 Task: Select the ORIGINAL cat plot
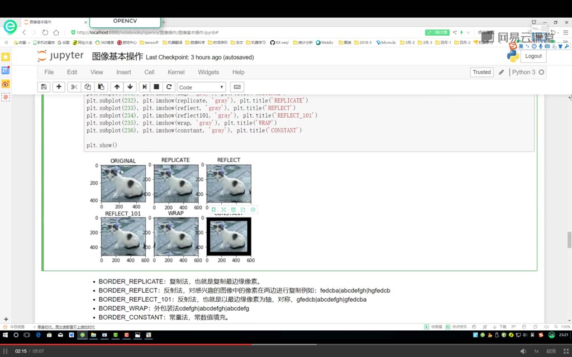tap(123, 183)
